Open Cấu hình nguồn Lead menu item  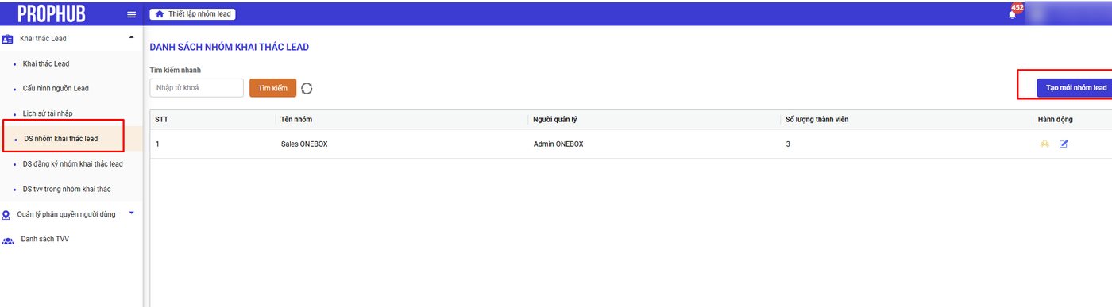click(x=56, y=88)
